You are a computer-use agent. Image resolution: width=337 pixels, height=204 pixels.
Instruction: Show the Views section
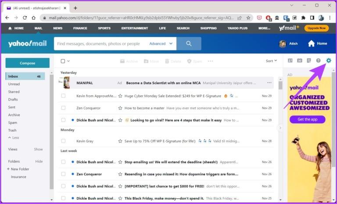click(x=38, y=149)
